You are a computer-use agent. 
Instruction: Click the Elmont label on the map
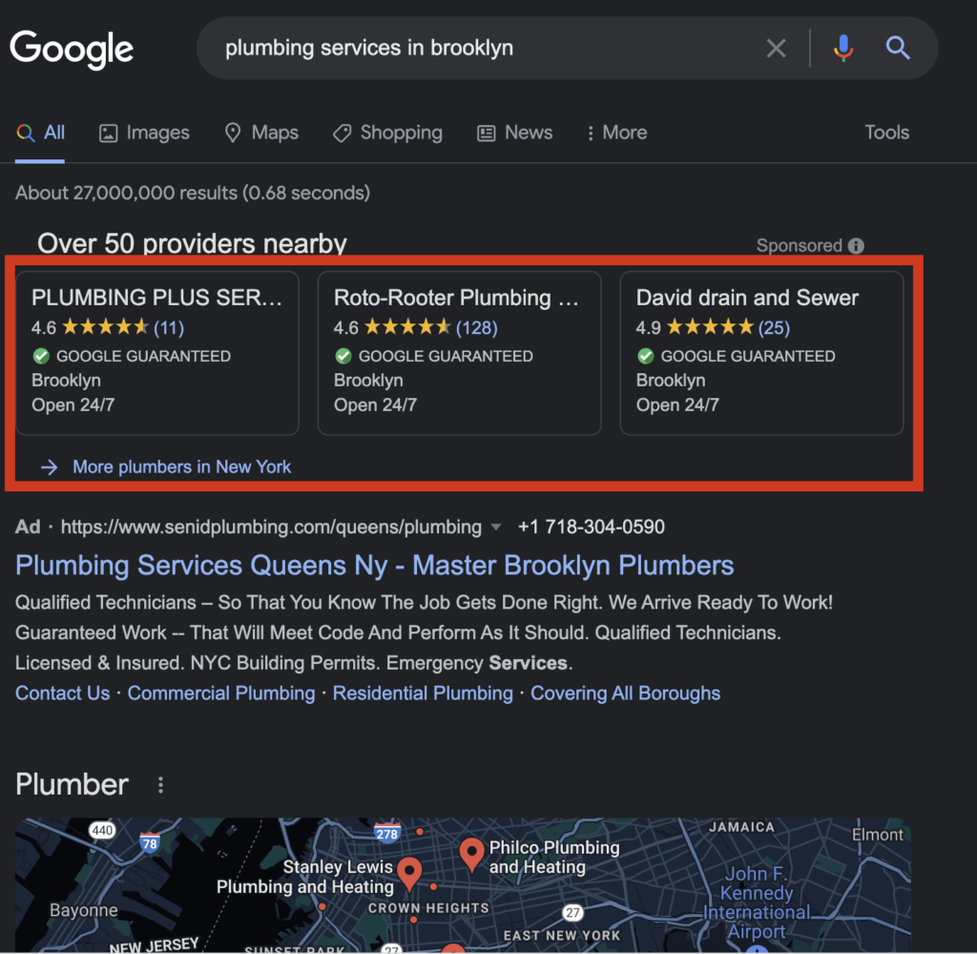878,835
